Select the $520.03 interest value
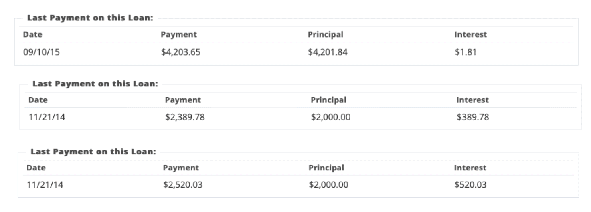Viewport: 591px width, 212px height. [470, 185]
